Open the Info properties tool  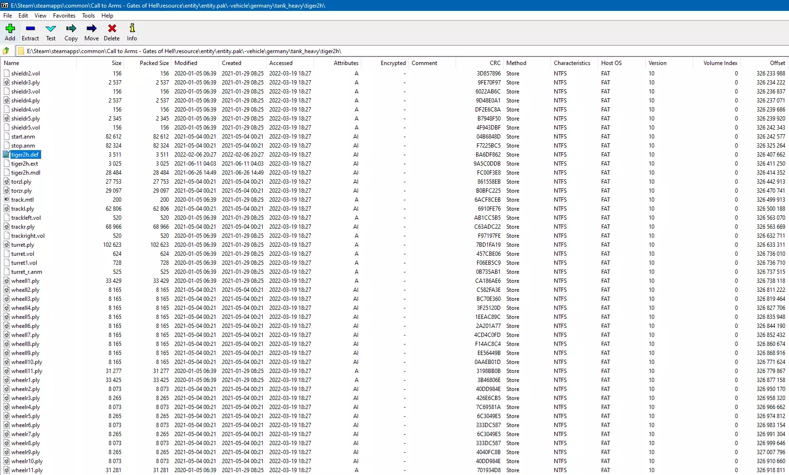pyautogui.click(x=132, y=28)
